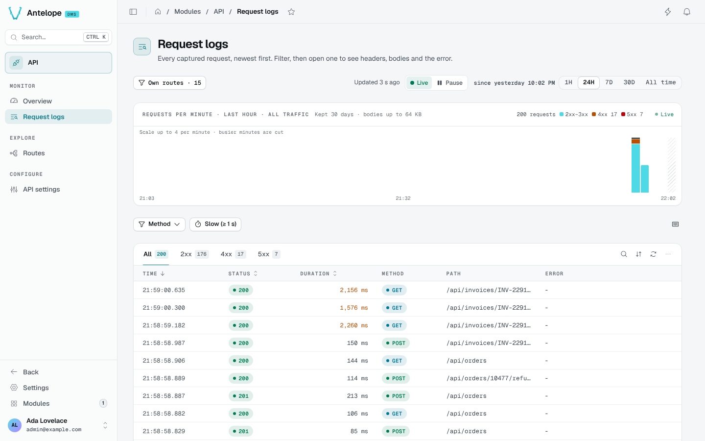Click the API module plug icon
Viewport: 705px width, 441px height.
click(16, 63)
